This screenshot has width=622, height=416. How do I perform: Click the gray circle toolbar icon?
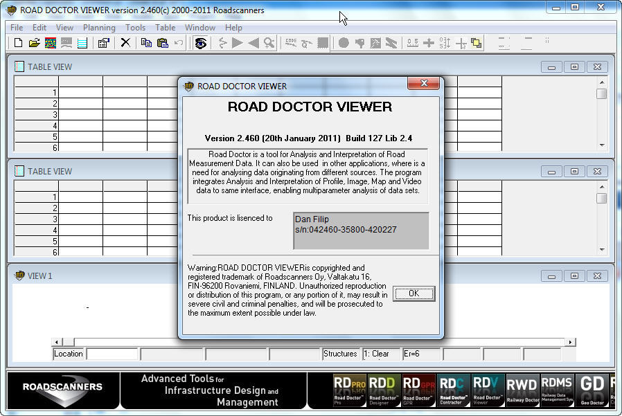pos(344,42)
